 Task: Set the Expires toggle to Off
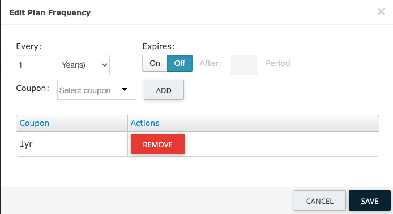tap(180, 63)
